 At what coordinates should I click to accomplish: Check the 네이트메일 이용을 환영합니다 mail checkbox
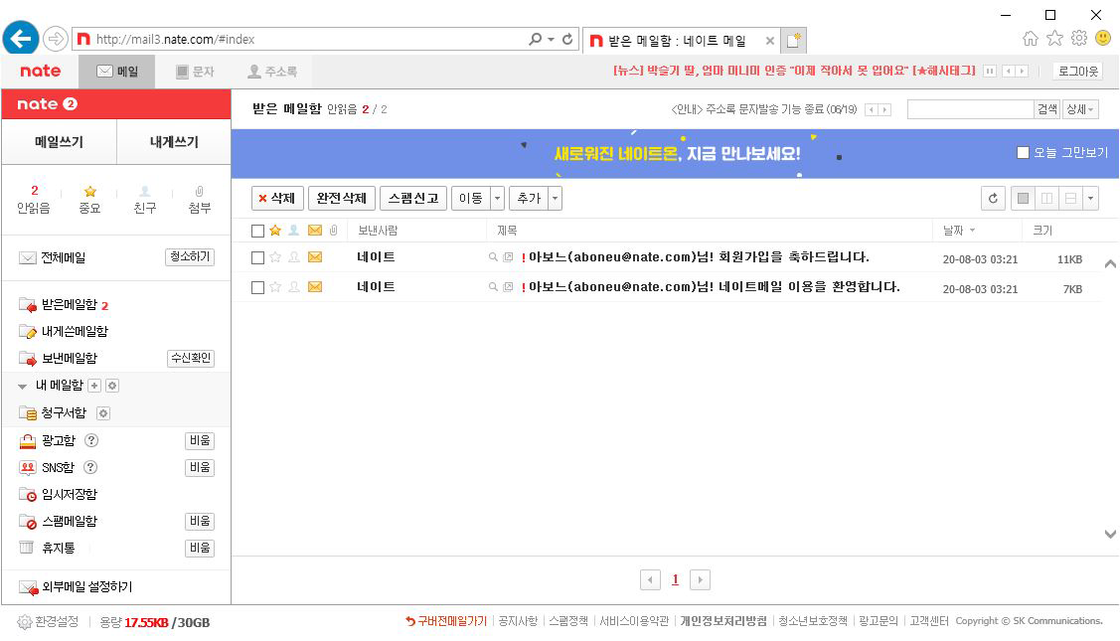257,288
